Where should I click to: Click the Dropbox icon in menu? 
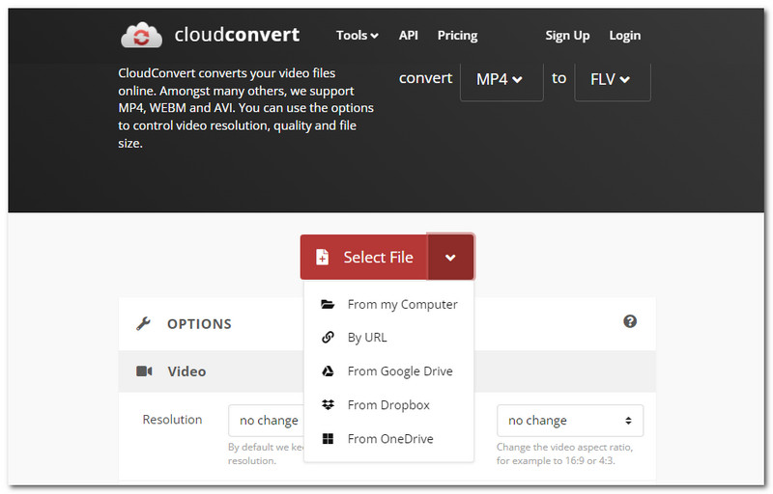(x=329, y=405)
